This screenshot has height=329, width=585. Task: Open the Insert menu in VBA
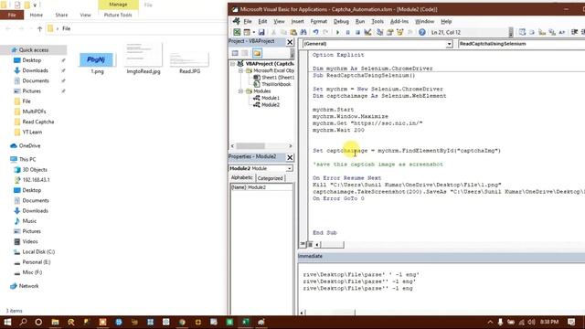[297, 22]
